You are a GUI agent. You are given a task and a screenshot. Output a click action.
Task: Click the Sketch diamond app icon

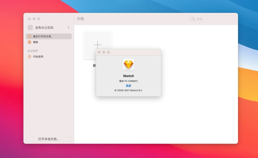128,65
